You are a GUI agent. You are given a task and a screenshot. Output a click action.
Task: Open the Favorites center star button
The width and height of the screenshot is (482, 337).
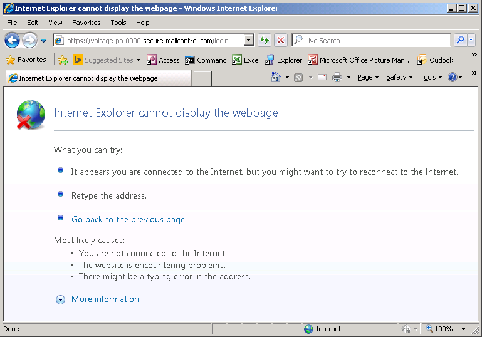point(26,60)
